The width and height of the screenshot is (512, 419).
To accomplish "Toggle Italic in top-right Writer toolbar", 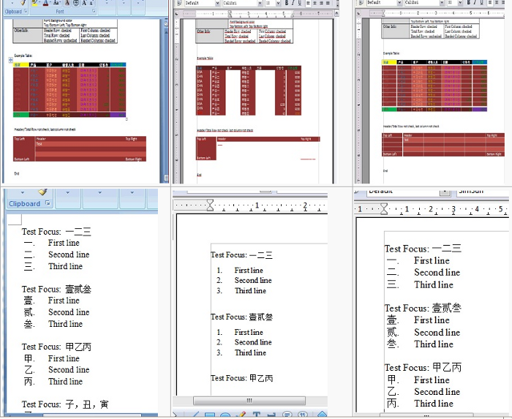I will click(475, 3).
